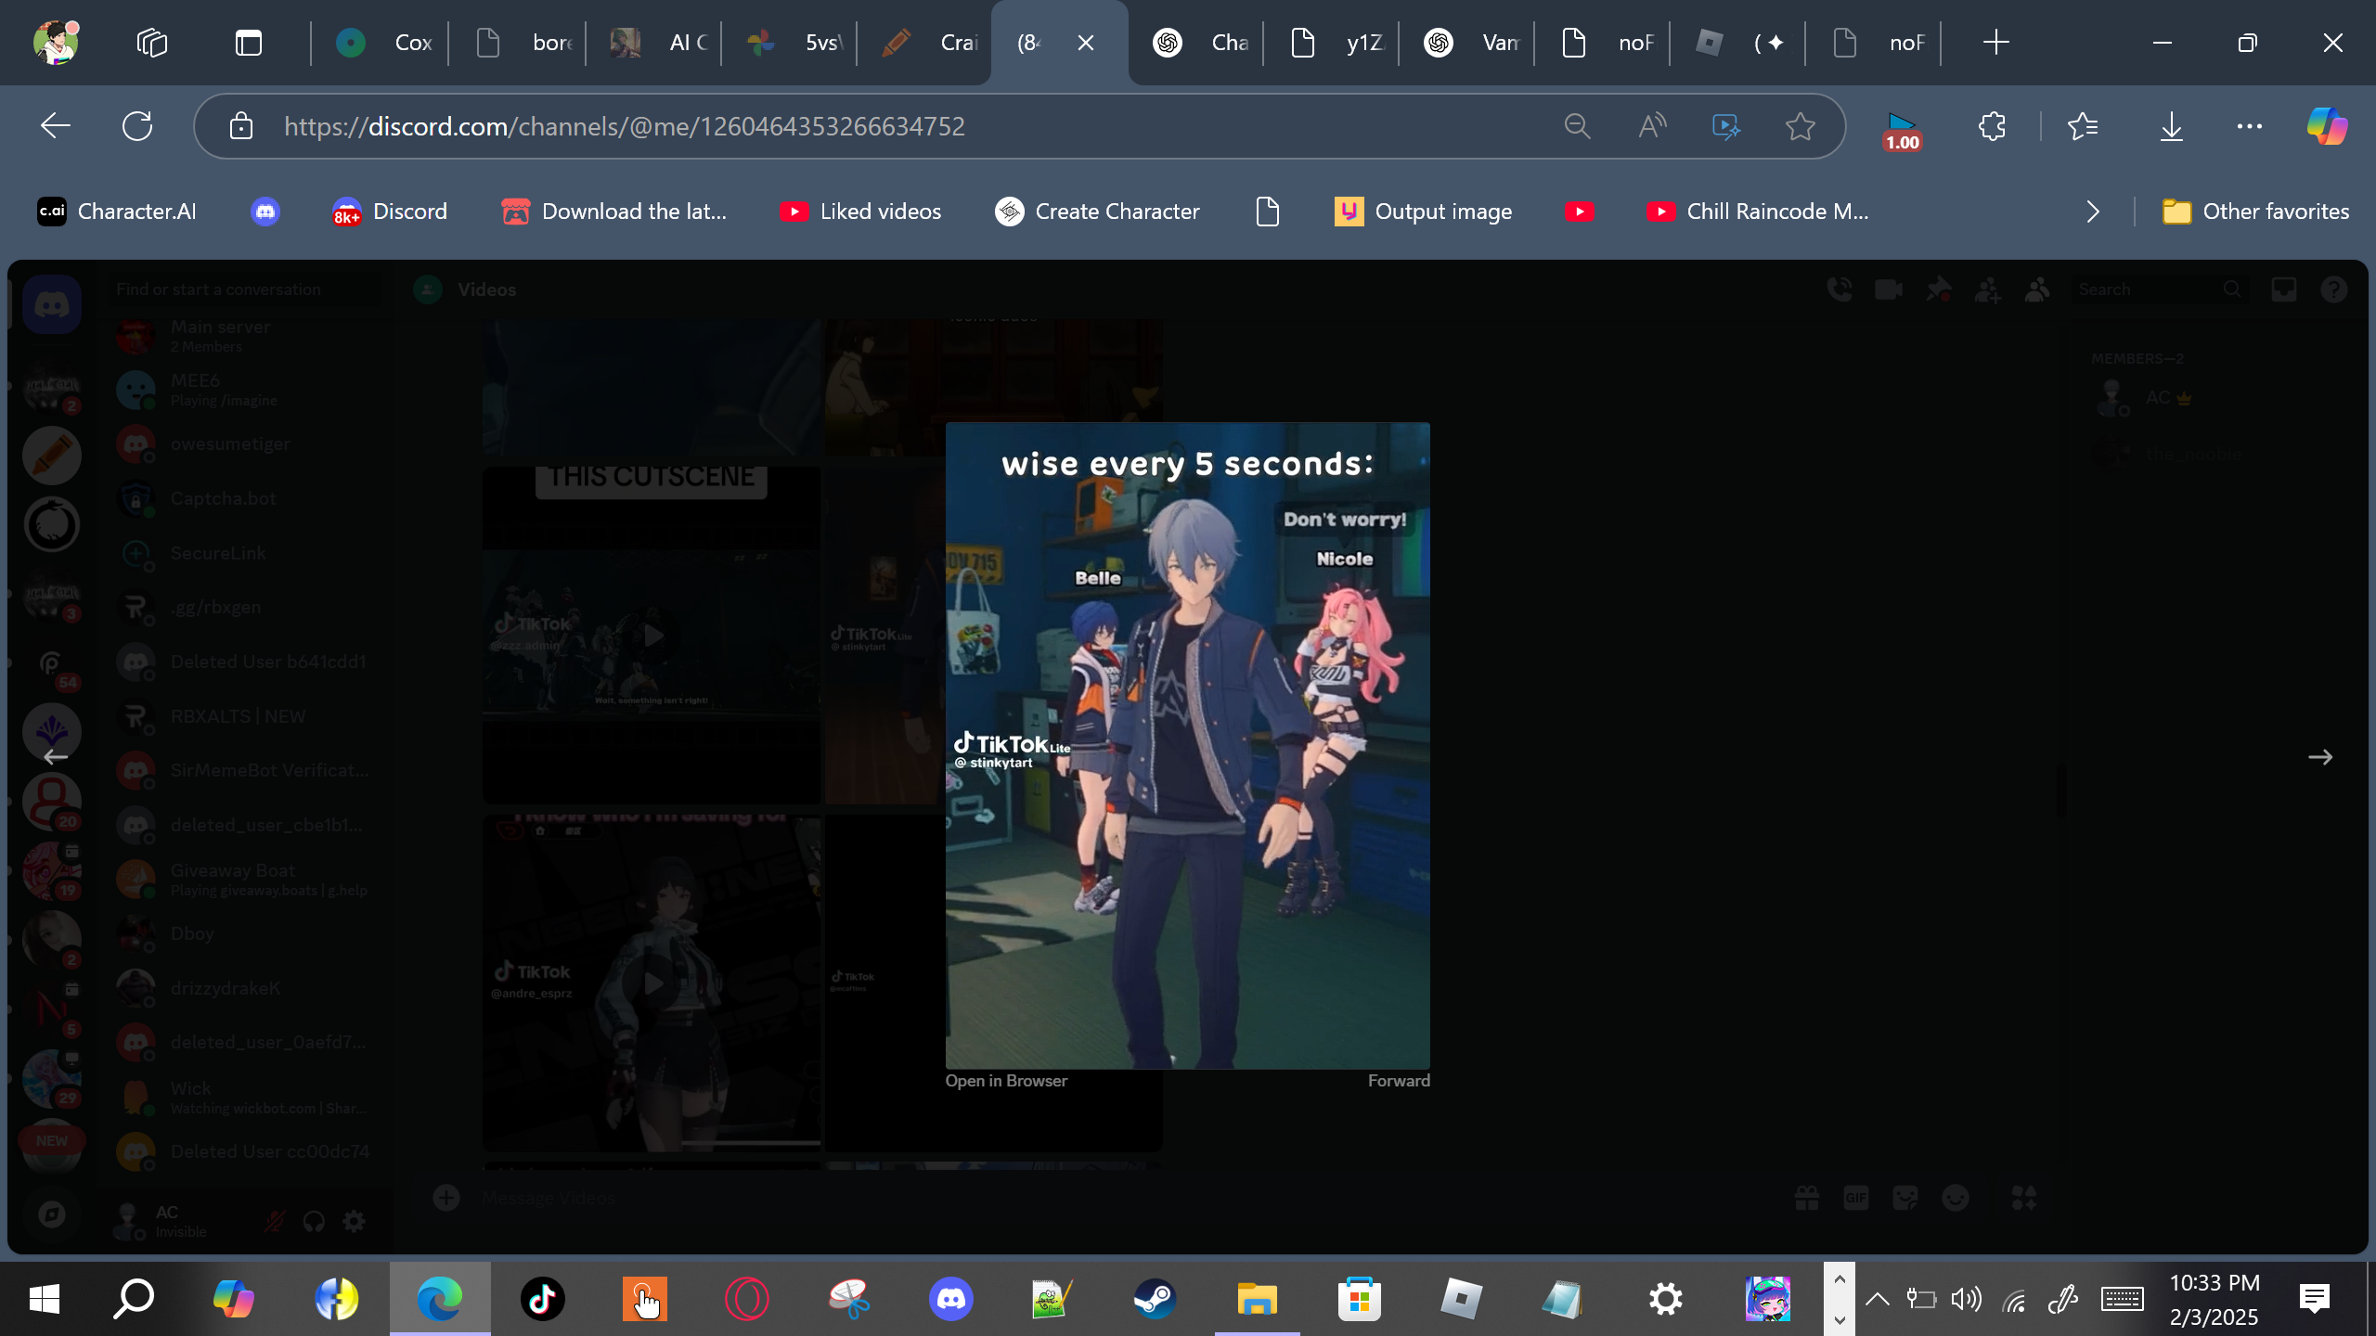The width and height of the screenshot is (2376, 1336).
Task: Switch to the Crai tab
Action: tap(926, 43)
